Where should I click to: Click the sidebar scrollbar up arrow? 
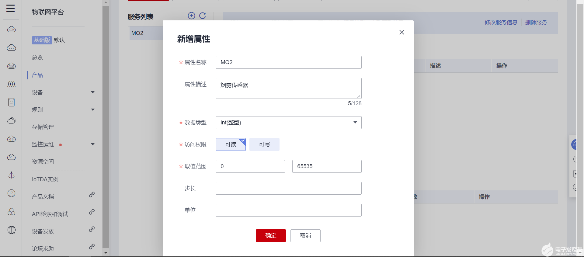pos(106,2)
